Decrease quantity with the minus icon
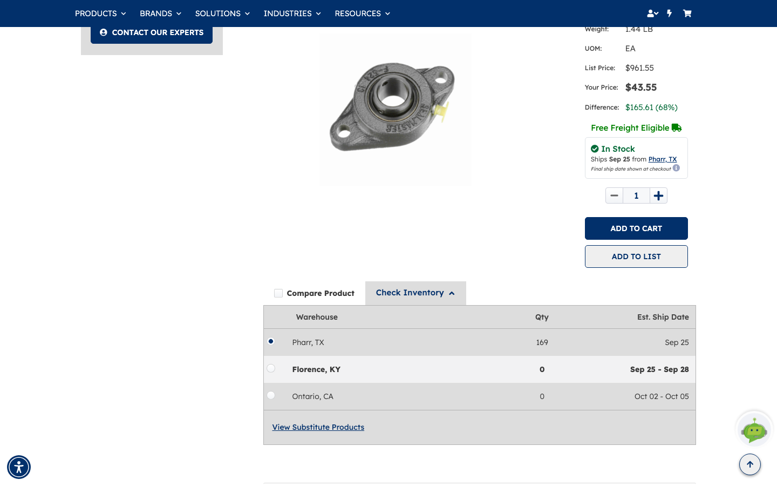The height and width of the screenshot is (486, 777). 614,195
